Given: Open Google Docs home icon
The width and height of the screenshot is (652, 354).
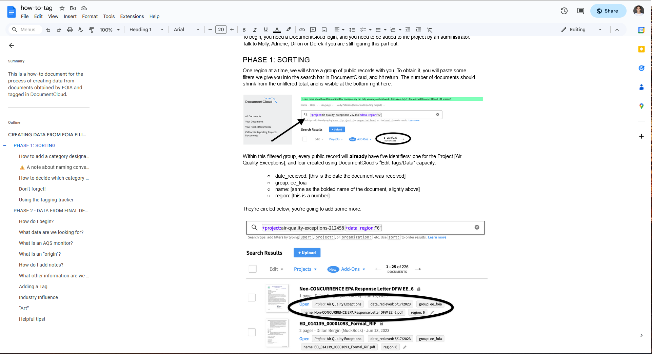Looking at the screenshot, I should pos(12,12).
